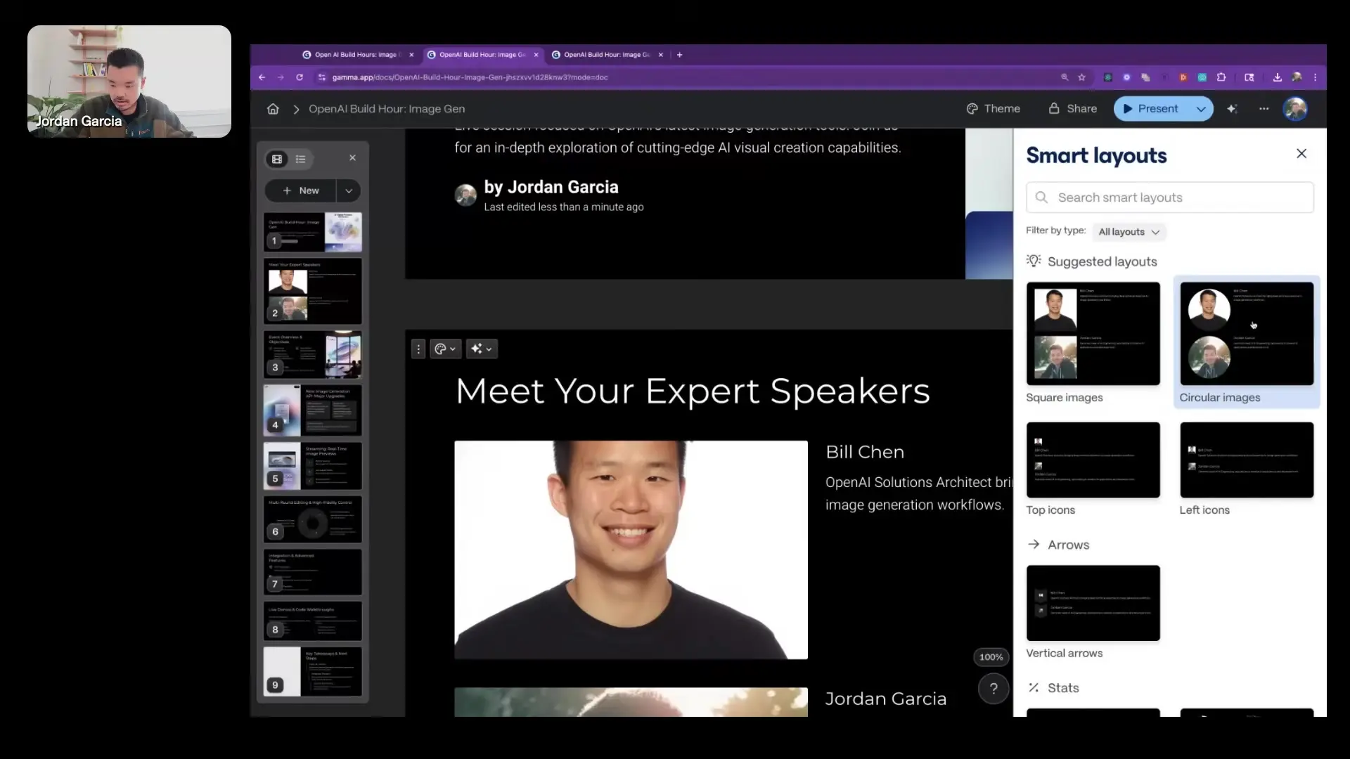Switch sidebar to list outline view
This screenshot has width=1350, height=759.
(301, 160)
